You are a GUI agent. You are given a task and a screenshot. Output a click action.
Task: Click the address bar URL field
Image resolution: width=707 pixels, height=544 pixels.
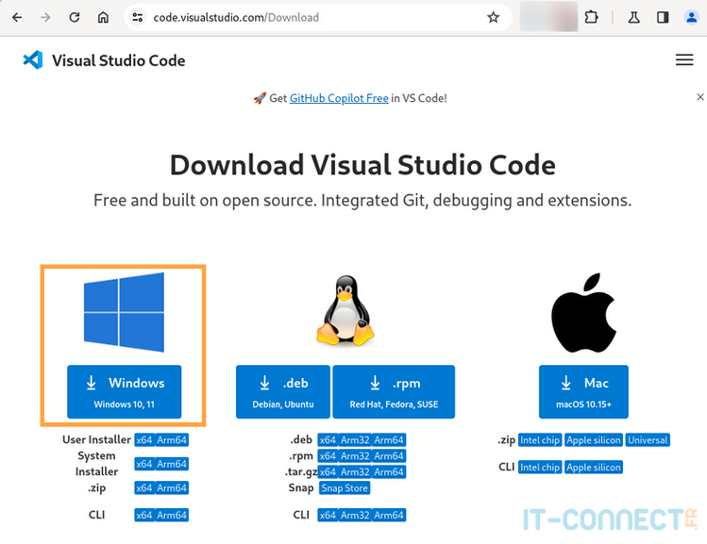coord(311,17)
